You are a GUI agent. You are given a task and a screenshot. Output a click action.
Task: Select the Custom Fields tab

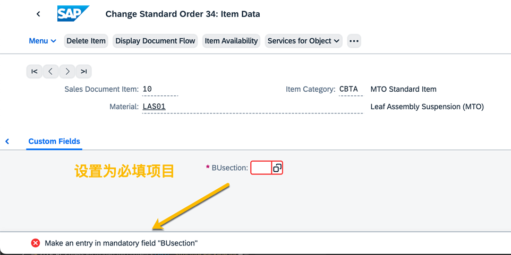click(x=54, y=142)
